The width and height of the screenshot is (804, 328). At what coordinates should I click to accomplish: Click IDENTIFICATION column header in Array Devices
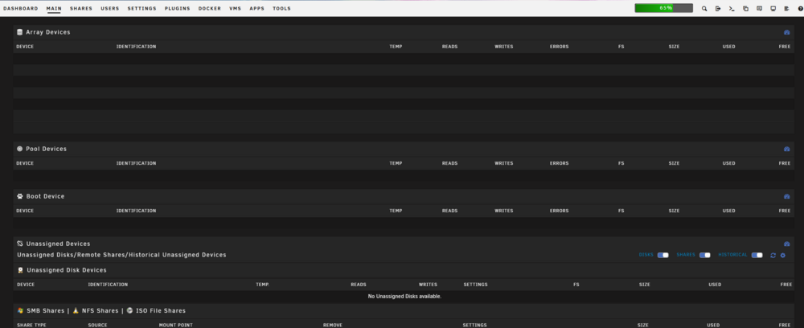(136, 47)
